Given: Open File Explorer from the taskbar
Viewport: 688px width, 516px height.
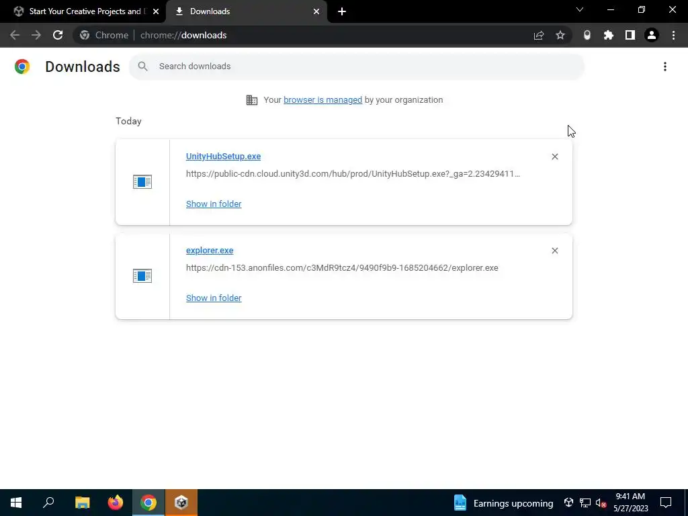Looking at the screenshot, I should click(82, 503).
